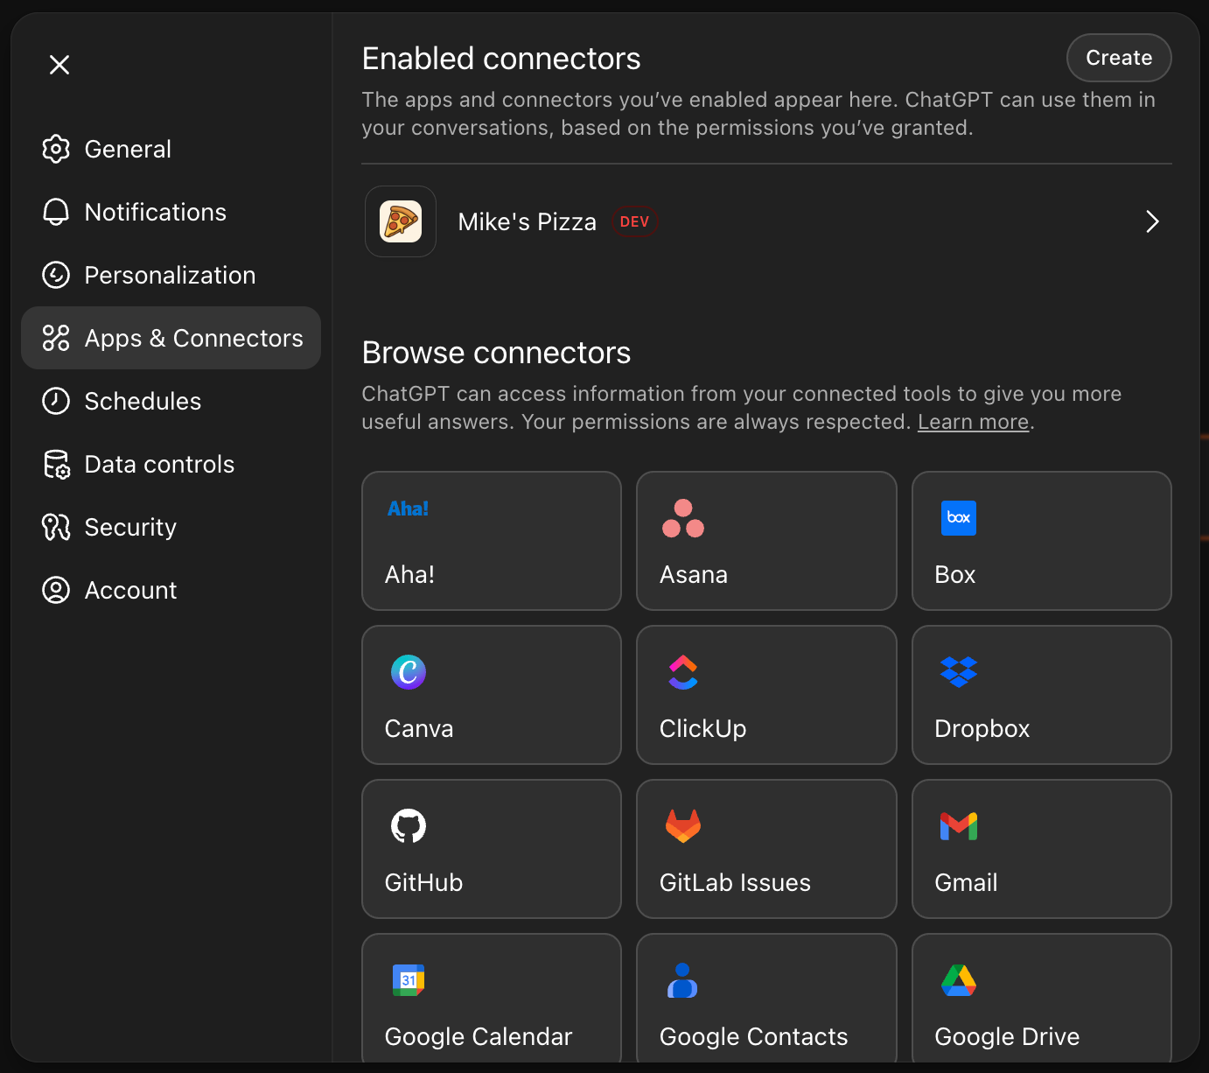Click the Google Drive triangle icon
Screen dimensions: 1209x1073
coord(958,980)
